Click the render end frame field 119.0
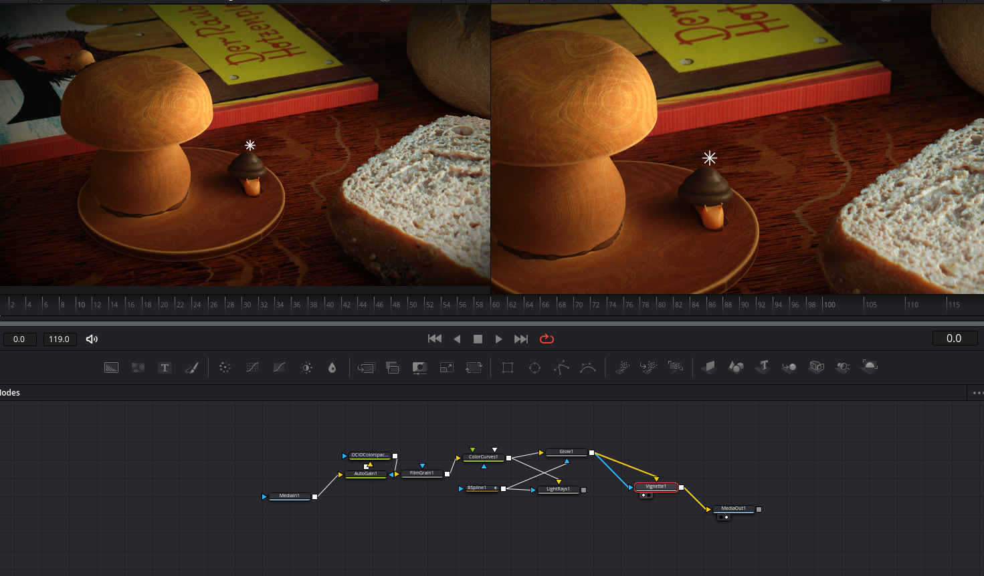The width and height of the screenshot is (984, 576). tap(60, 339)
